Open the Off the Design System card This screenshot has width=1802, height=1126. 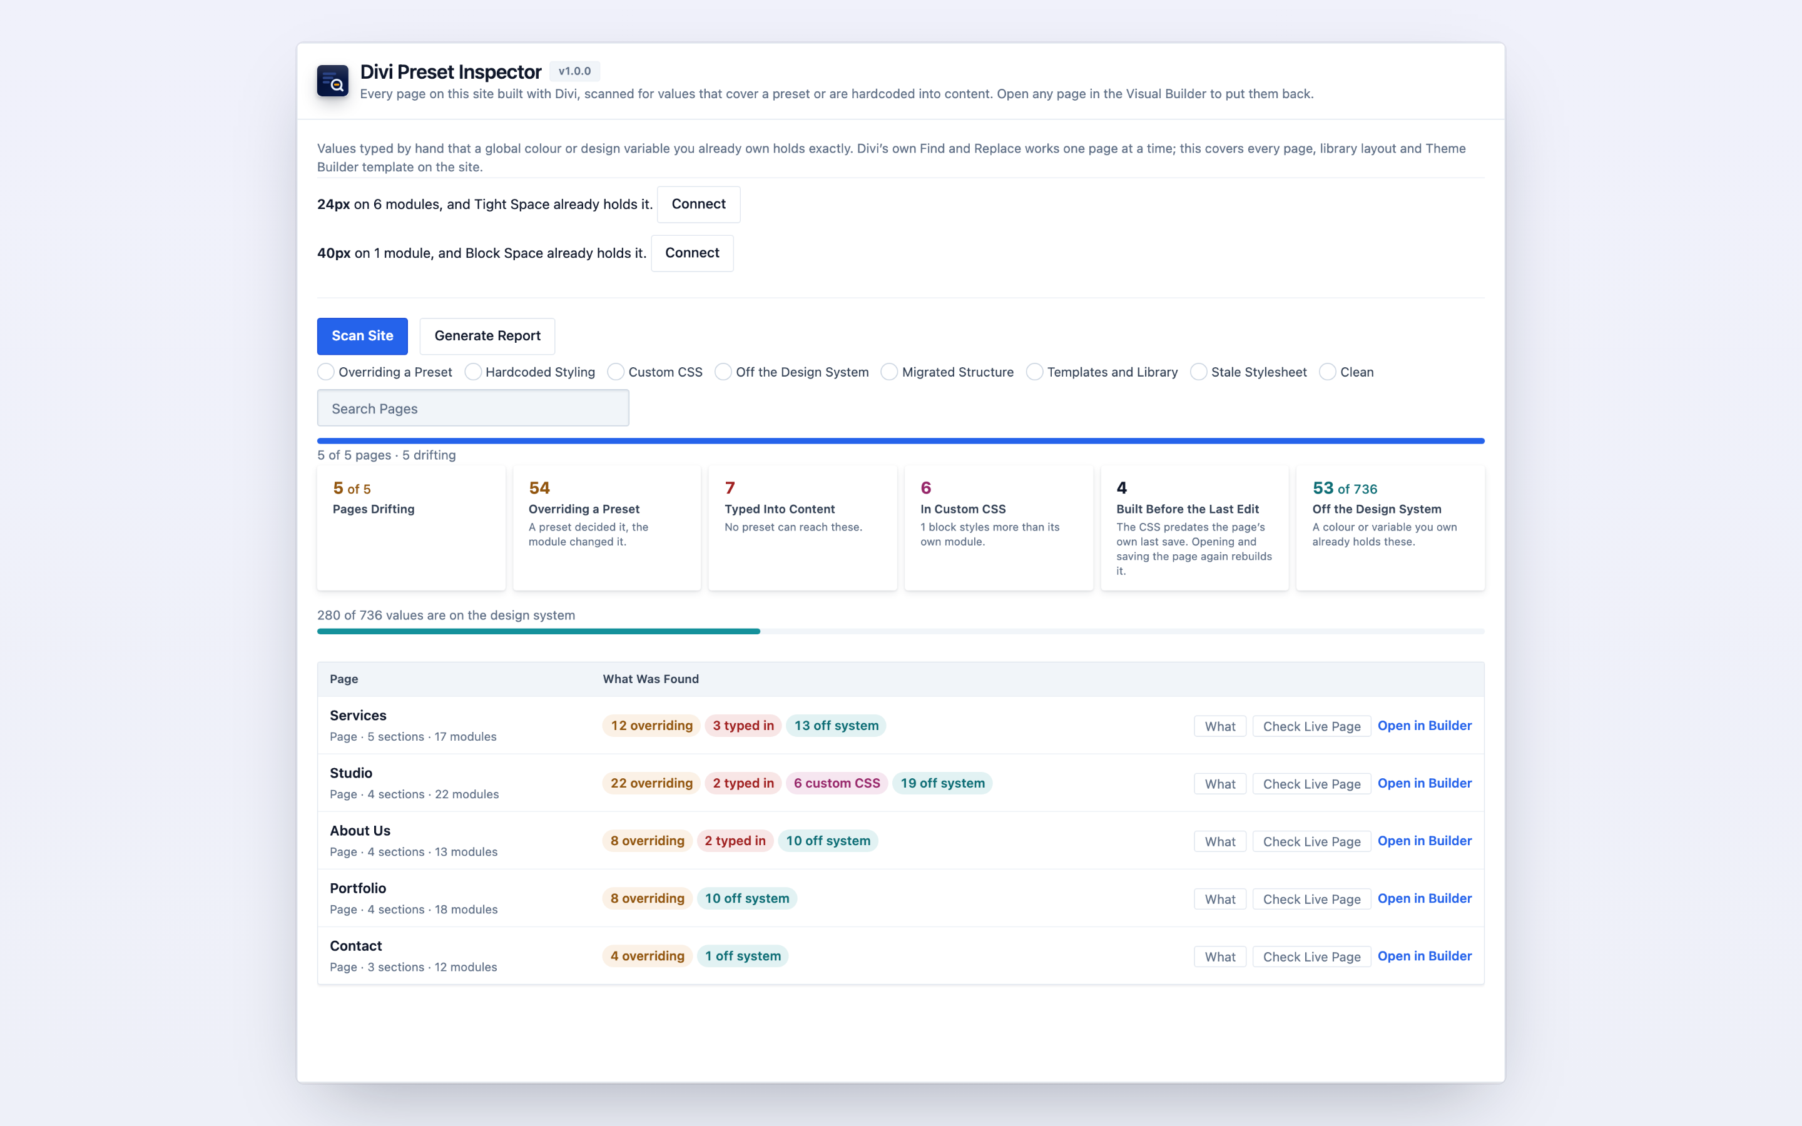[1390, 528]
